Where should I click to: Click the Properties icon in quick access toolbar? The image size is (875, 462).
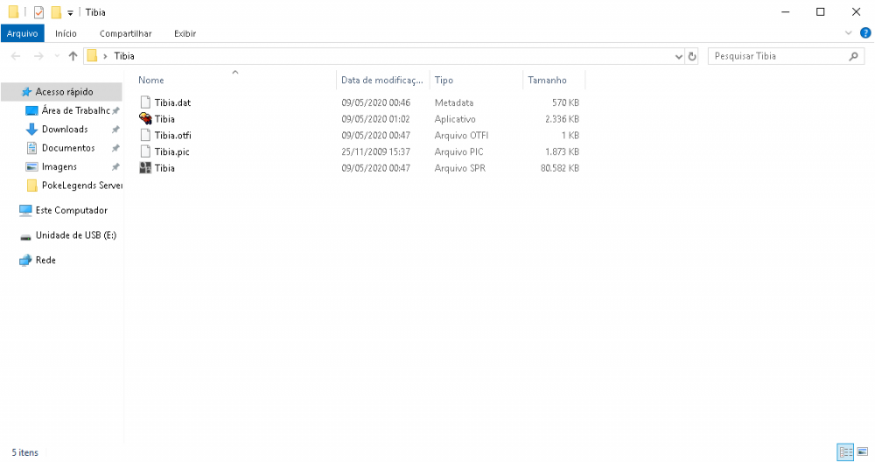38,12
